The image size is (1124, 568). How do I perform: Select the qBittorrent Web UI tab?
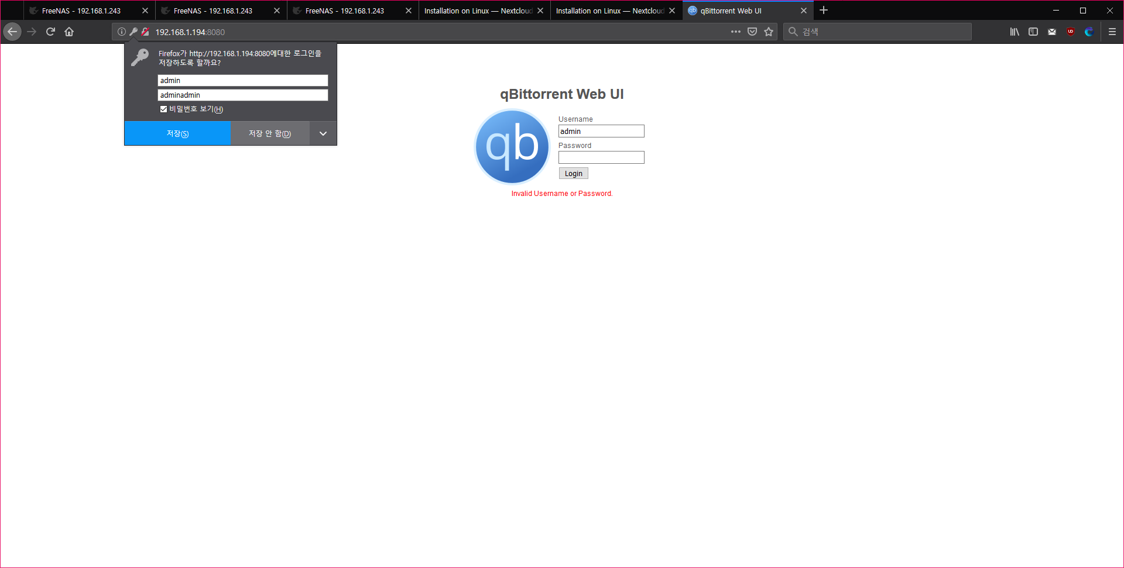click(x=748, y=11)
